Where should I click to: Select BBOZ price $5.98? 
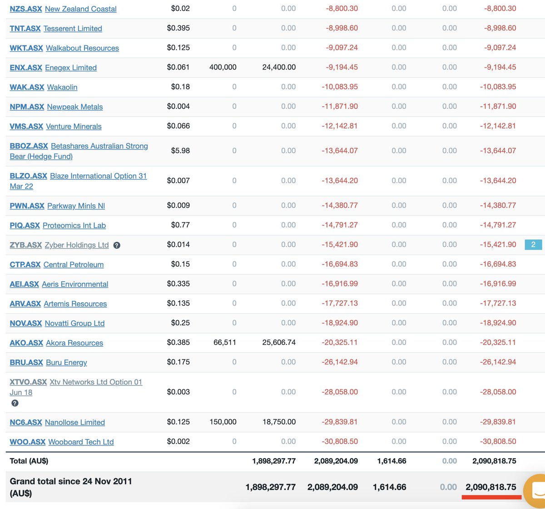tap(180, 150)
